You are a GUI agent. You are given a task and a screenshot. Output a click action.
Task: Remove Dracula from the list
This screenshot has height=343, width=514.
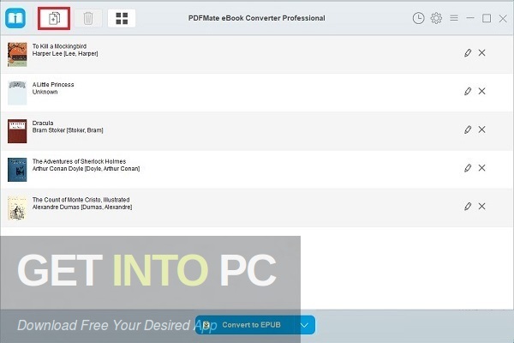click(481, 129)
